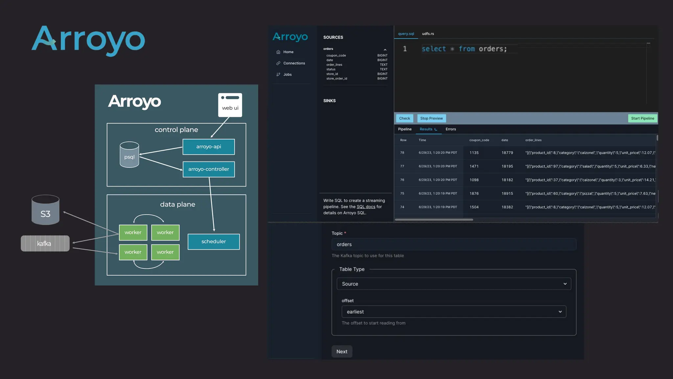Click the psql database cylinder icon
This screenshot has height=379, width=673.
coord(129,155)
